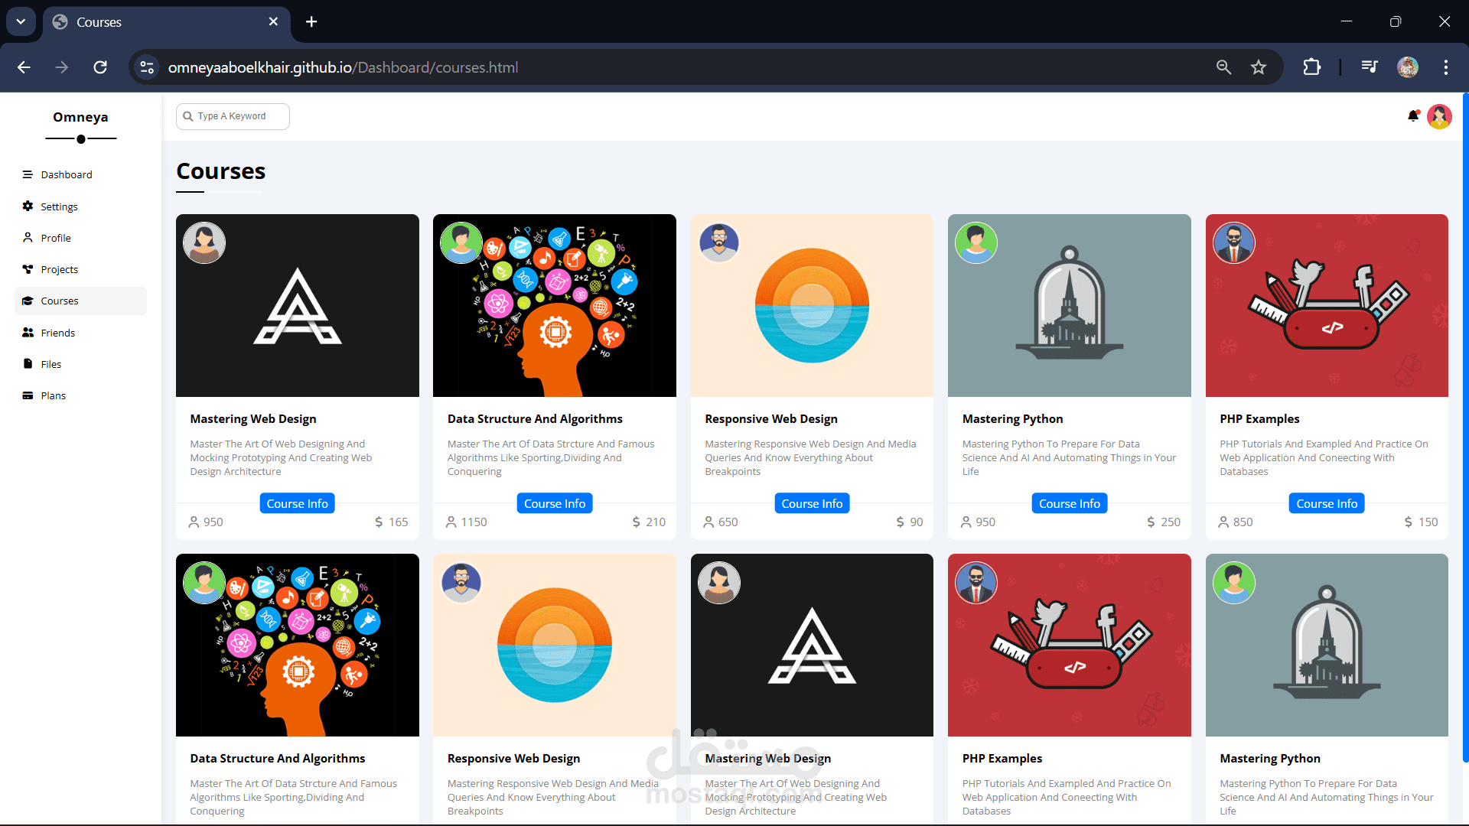Click the browser zoom magnifier icon
Viewport: 1469px width, 826px height.
(1223, 67)
